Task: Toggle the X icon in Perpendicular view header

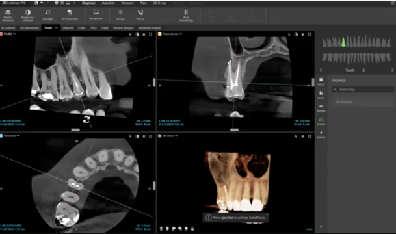Action: (x=303, y=34)
